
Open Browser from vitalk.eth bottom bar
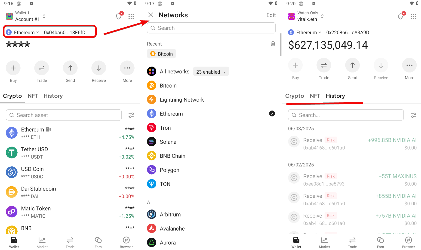point(408,242)
